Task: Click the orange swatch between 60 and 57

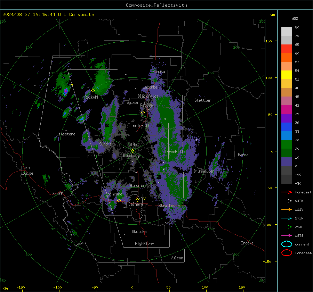Action: [287, 58]
